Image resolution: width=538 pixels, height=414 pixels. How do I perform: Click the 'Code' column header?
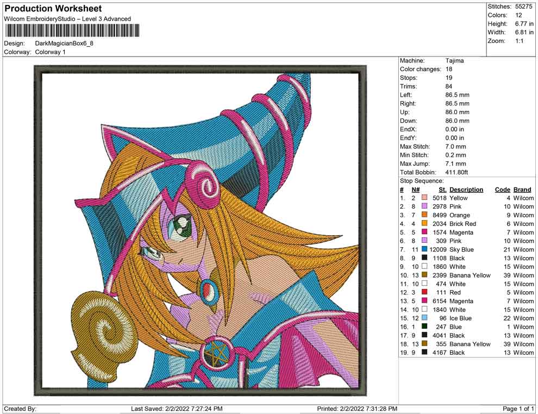coord(503,190)
